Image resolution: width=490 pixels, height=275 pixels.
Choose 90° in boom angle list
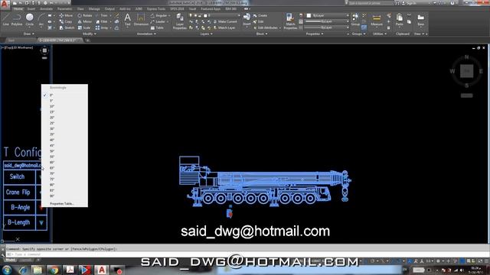pos(64,196)
